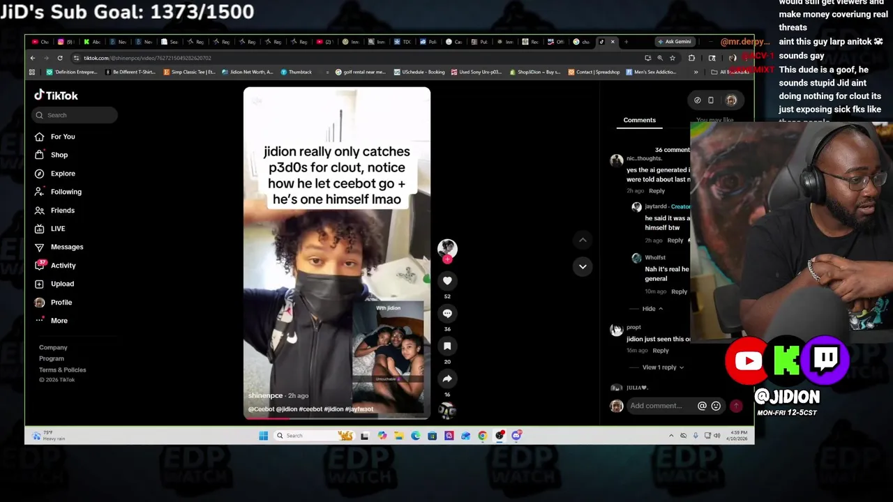Open comments via the speech bubble icon
Viewport: 893px width, 502px height.
(447, 313)
